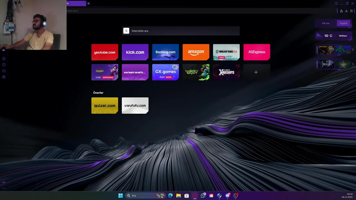Open the Downloads arrow icon

[x=346, y=11]
